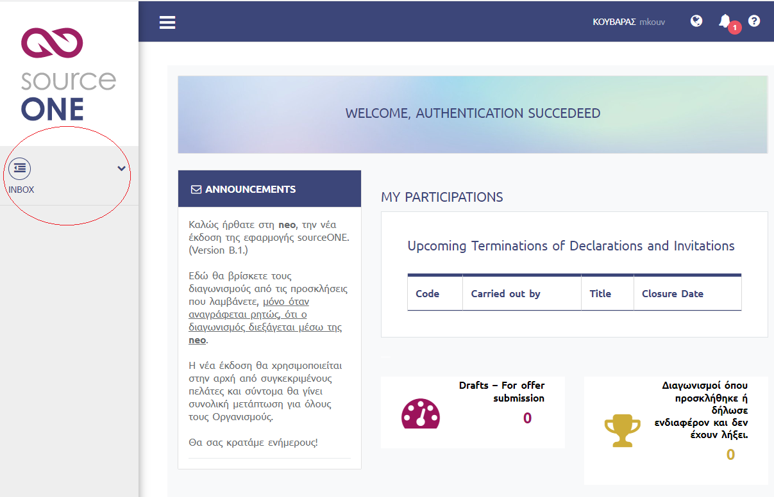Open the INBOX panel icon
774x497 pixels.
(x=19, y=168)
